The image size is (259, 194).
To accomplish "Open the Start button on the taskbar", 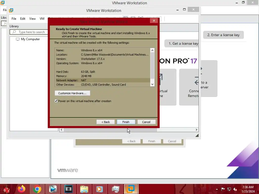I will click(6, 189).
